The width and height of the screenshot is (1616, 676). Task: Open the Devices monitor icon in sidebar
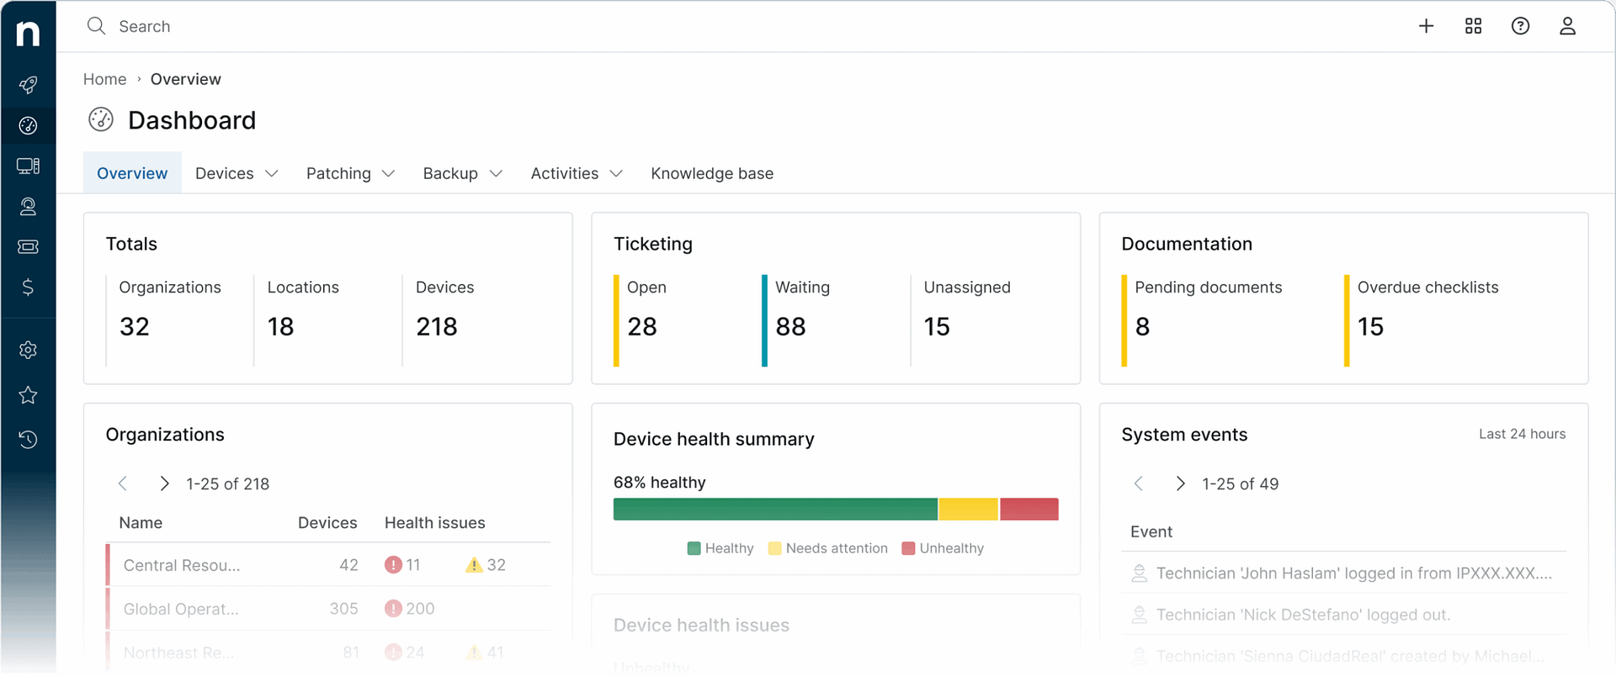point(28,166)
